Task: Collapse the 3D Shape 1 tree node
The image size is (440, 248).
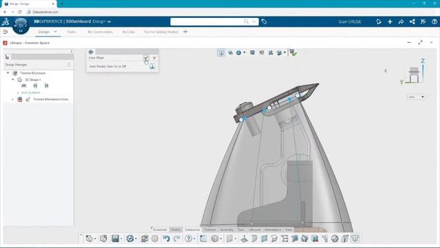Action: tap(13, 80)
